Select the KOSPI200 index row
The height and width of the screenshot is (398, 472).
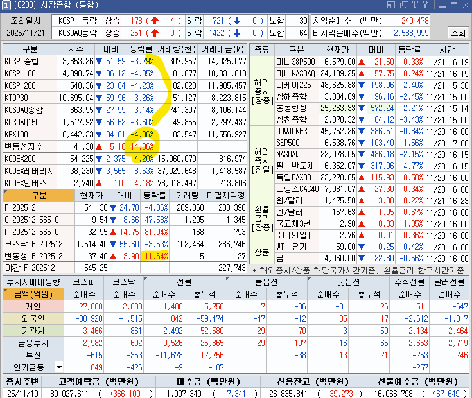click(x=125, y=86)
